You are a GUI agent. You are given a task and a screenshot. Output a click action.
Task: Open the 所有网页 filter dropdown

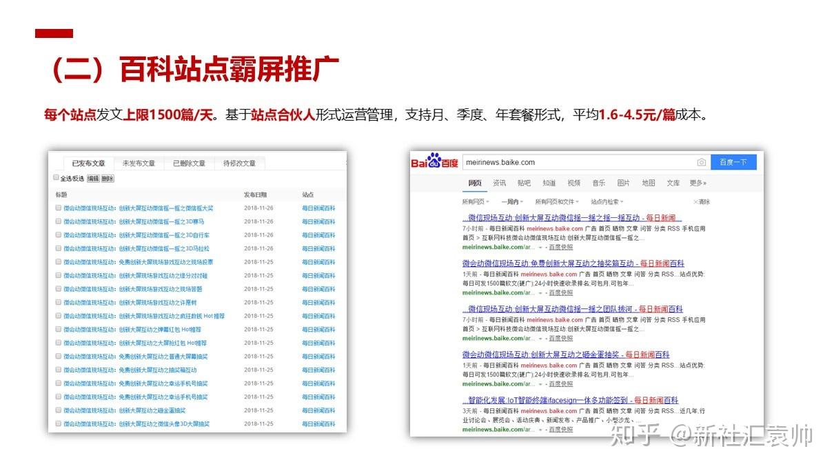coord(476,202)
